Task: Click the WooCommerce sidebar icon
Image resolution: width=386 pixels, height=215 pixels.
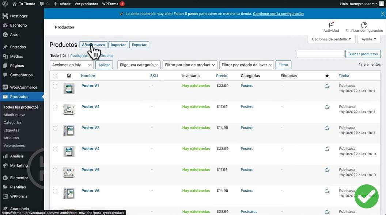Action: [x=5, y=87]
